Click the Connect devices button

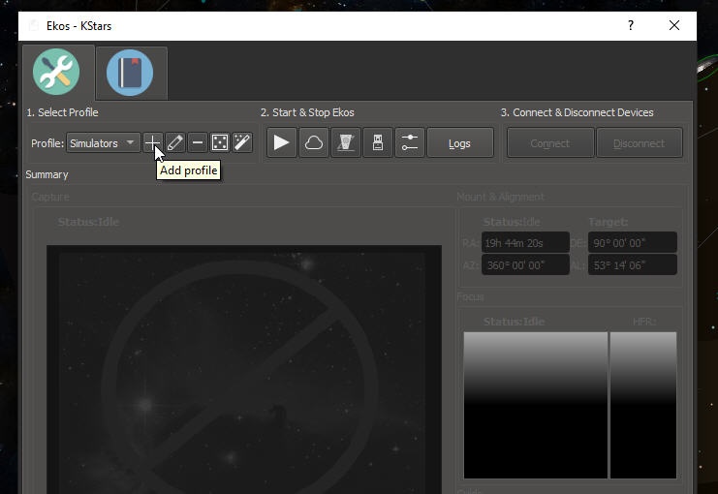click(x=549, y=143)
